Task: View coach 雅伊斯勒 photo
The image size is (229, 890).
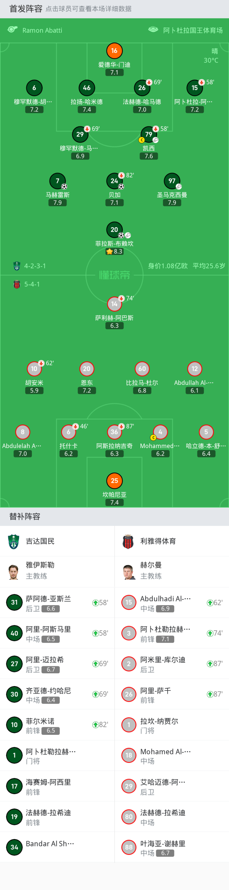Action: [14, 572]
